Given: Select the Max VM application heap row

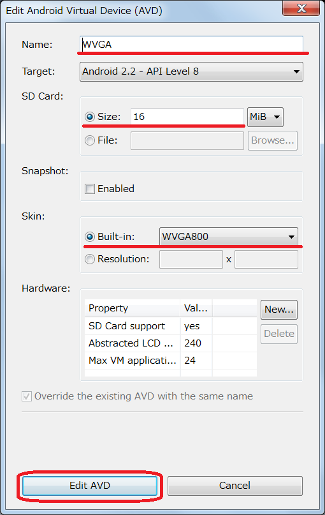Looking at the screenshot, I should pos(171,361).
